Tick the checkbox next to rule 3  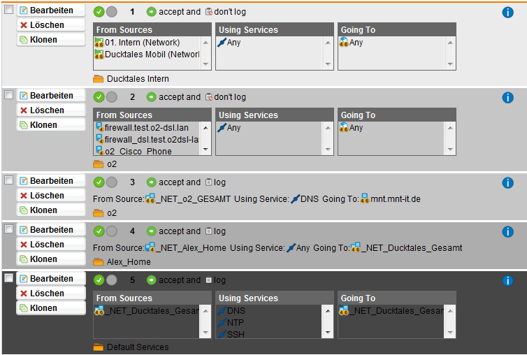(8, 180)
